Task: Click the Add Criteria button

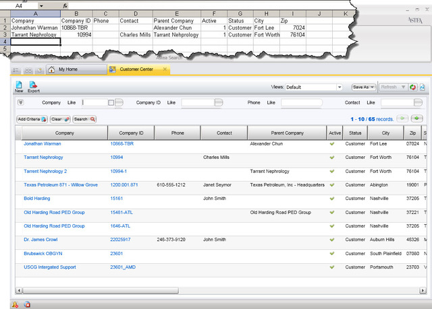Action: point(32,119)
